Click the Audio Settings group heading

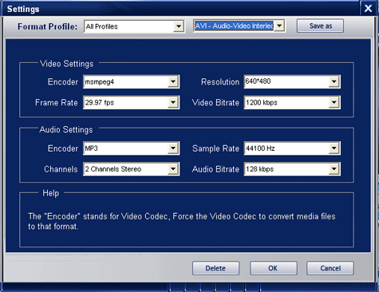point(66,129)
